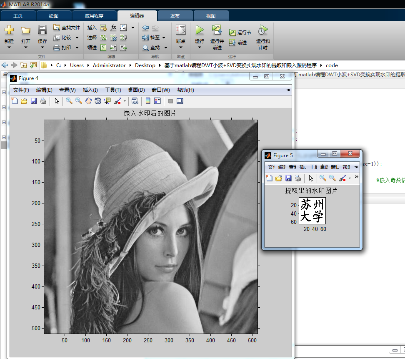Click the code folder in the address path
The height and width of the screenshot is (359, 405).
tap(332, 65)
